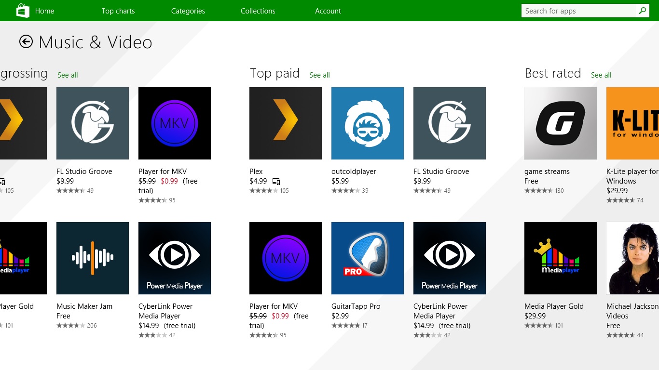Open the game streams app icon
659x370 pixels.
[561, 123]
